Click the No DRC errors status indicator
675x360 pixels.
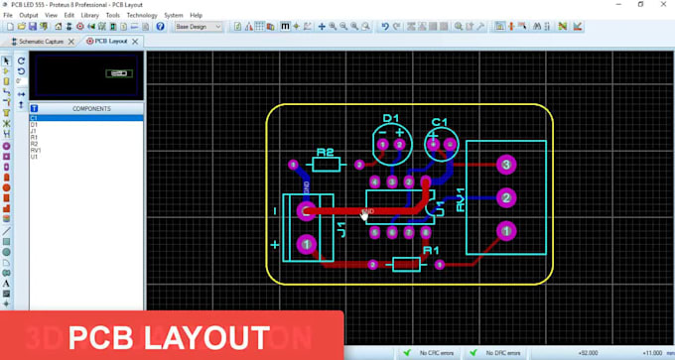[497, 353]
